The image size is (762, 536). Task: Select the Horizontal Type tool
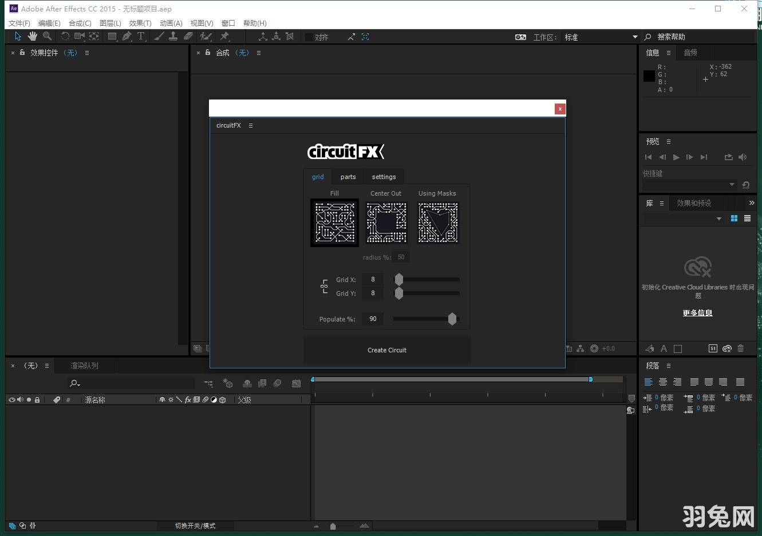[x=141, y=37]
